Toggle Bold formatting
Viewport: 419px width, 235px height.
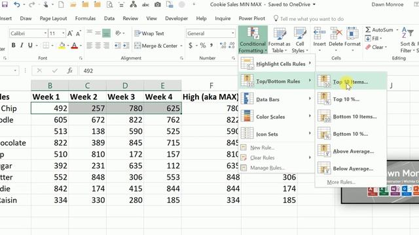click(x=13, y=45)
